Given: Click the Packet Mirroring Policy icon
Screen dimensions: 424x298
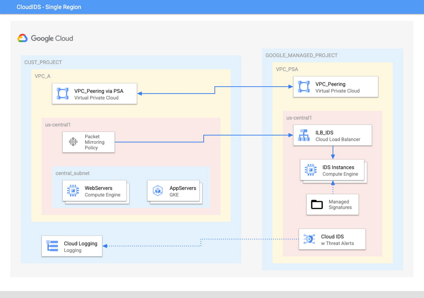Looking at the screenshot, I should click(73, 142).
